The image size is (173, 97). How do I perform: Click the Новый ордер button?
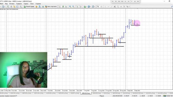[29, 6]
